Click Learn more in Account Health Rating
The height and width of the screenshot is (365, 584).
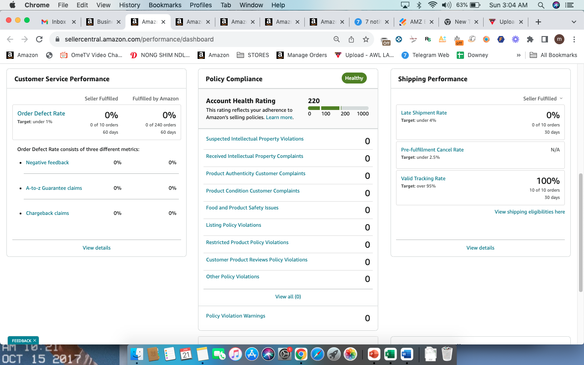pyautogui.click(x=279, y=117)
